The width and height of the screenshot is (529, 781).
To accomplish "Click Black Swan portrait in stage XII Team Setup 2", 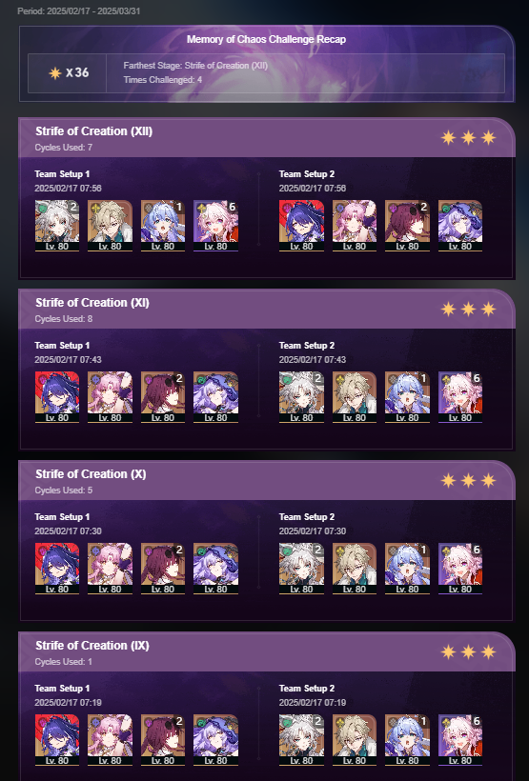I will click(x=460, y=225).
